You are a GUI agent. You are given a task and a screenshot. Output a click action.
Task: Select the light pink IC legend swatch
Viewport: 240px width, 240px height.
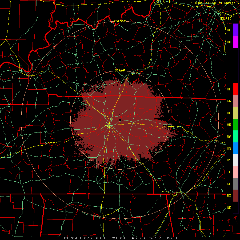pos(235,172)
